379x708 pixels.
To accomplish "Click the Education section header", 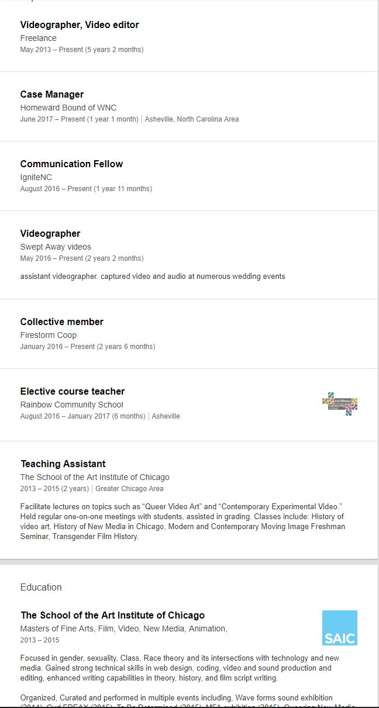I will coord(41,587).
